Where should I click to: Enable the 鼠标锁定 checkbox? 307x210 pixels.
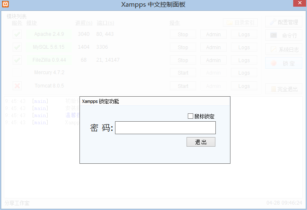pos(190,116)
